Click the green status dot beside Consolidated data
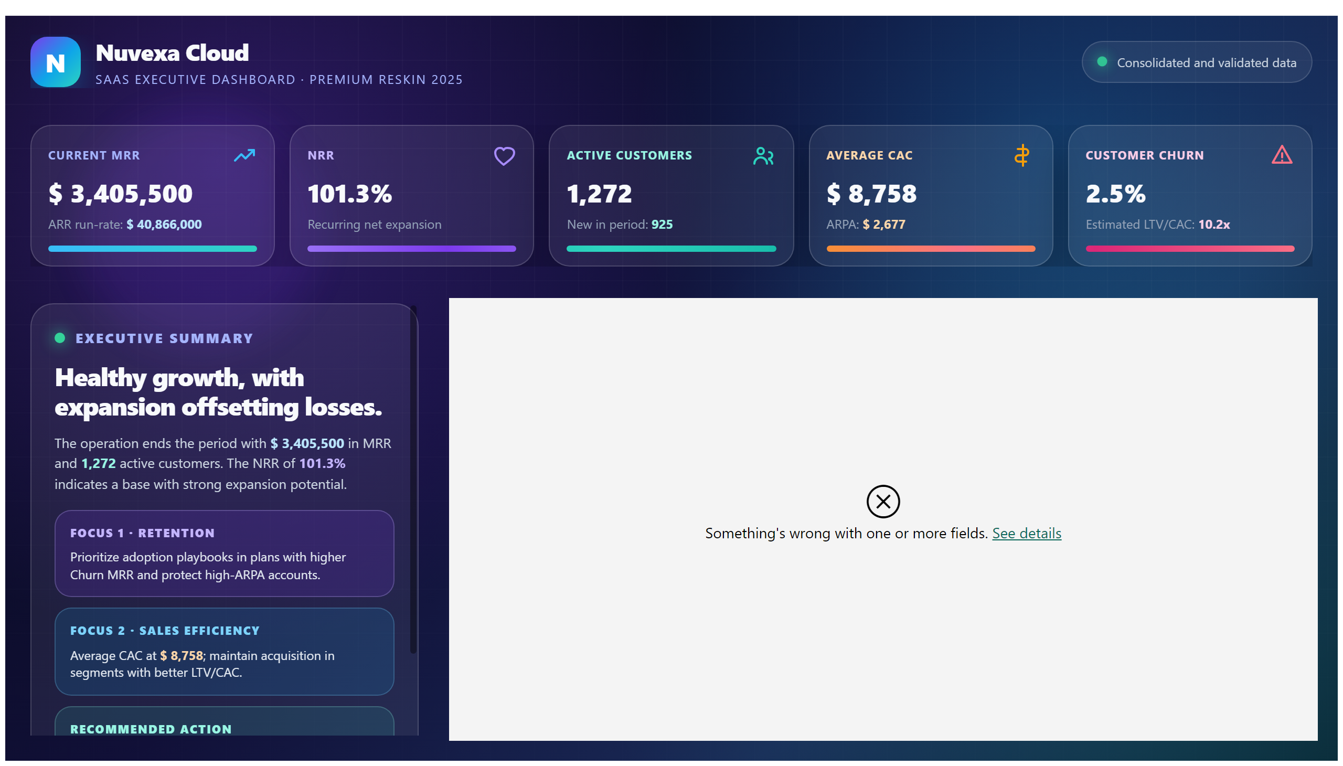Screen dimensions: 1343x766 pyautogui.click(x=1102, y=61)
